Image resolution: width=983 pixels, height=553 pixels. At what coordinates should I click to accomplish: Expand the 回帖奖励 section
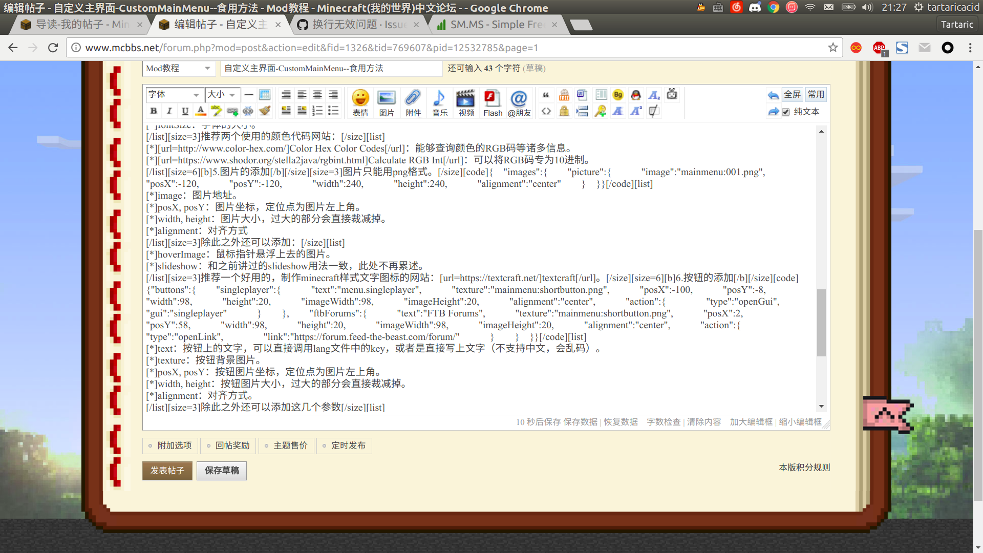(227, 445)
